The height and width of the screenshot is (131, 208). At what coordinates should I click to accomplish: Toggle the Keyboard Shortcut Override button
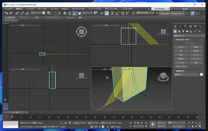[x=107, y=13]
